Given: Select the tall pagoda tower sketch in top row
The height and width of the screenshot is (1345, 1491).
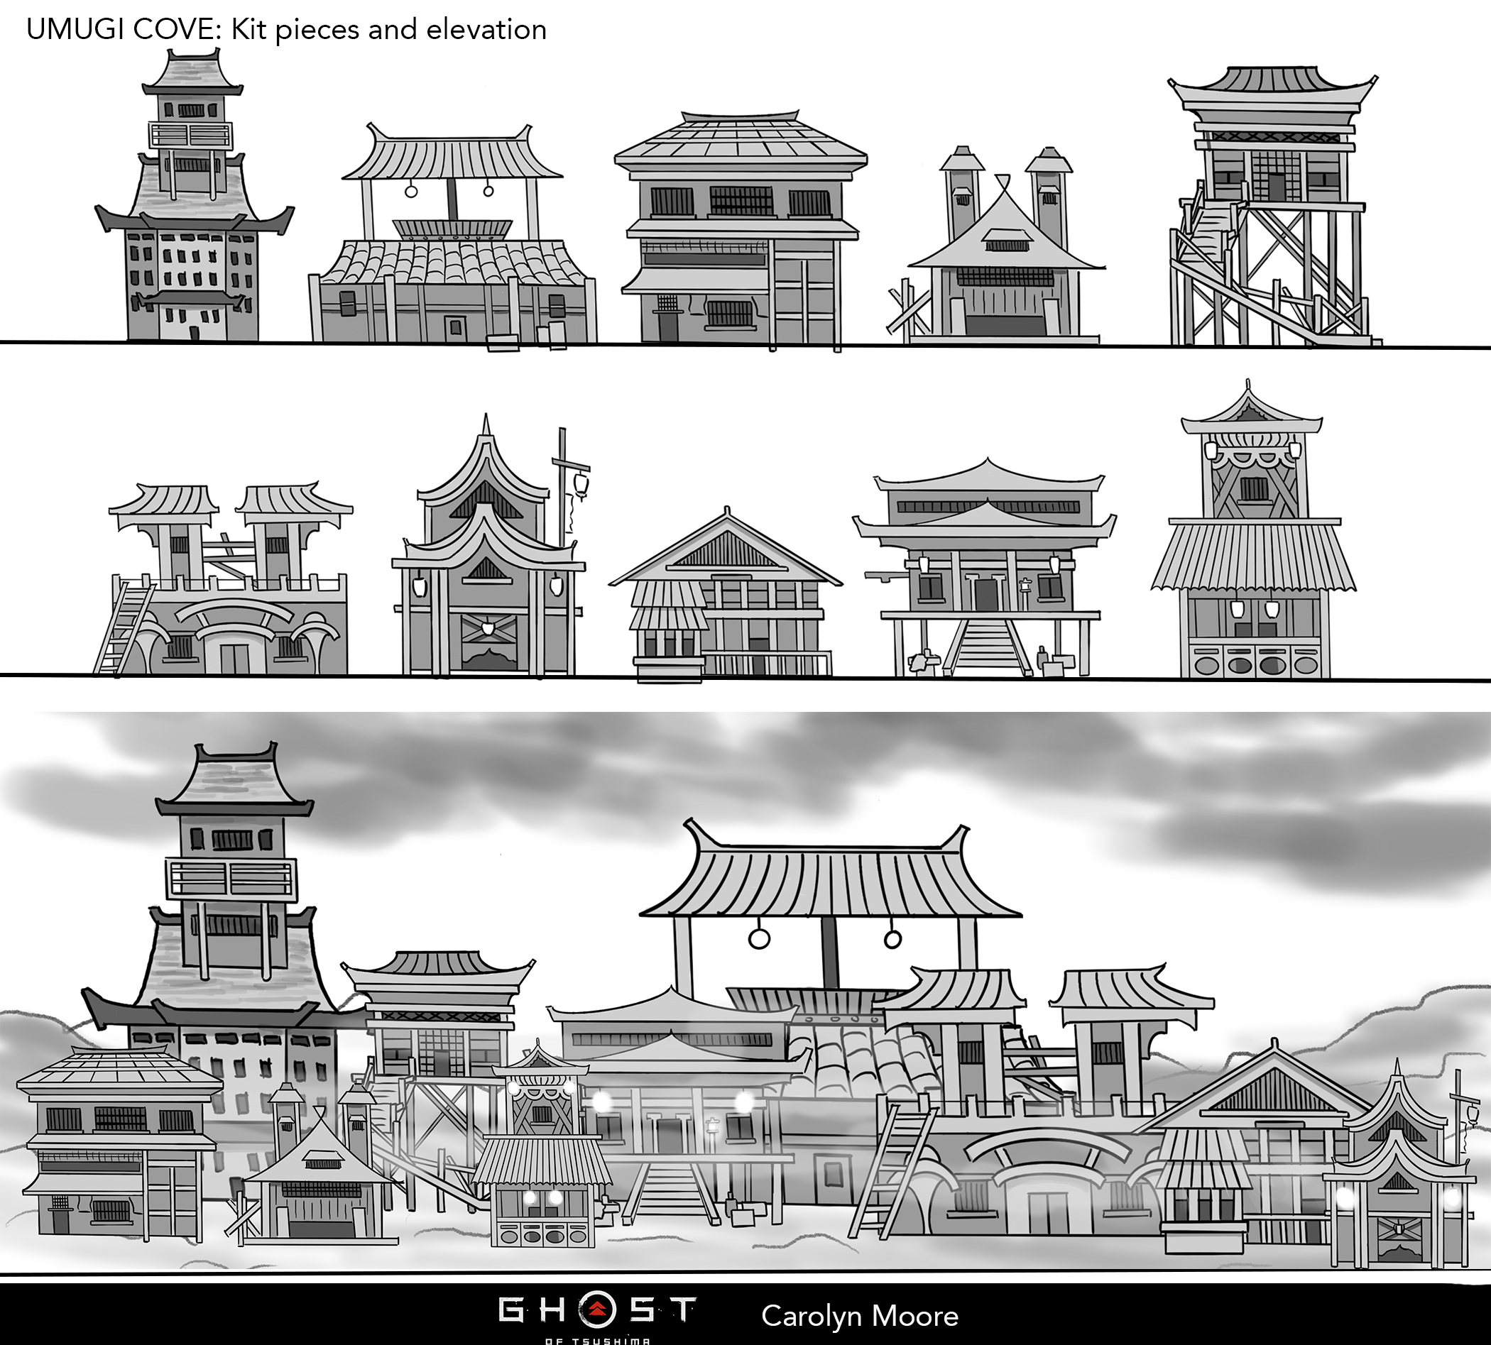Looking at the screenshot, I should click(x=195, y=196).
